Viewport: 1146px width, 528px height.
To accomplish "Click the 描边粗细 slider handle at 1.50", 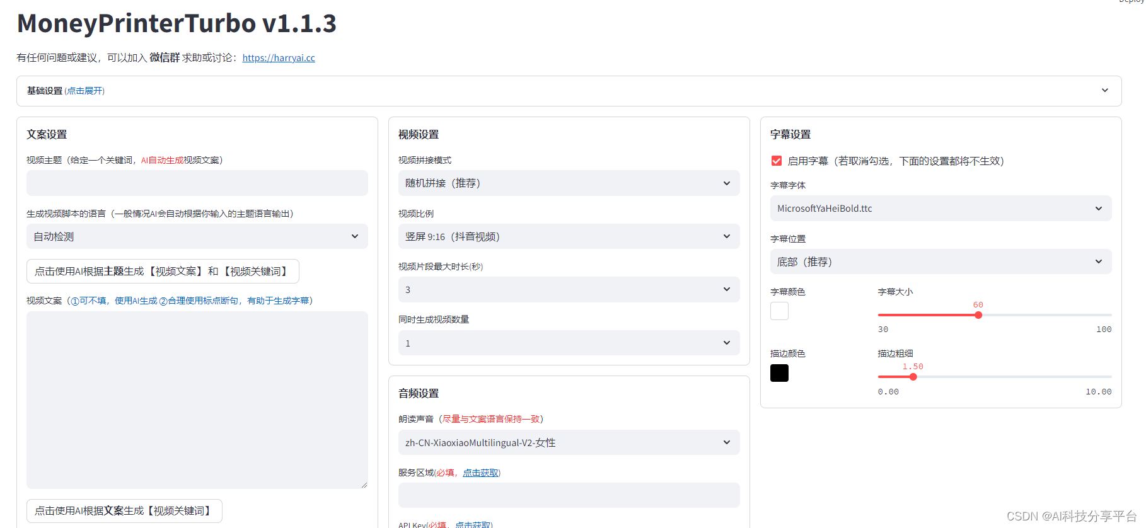I will (x=913, y=377).
